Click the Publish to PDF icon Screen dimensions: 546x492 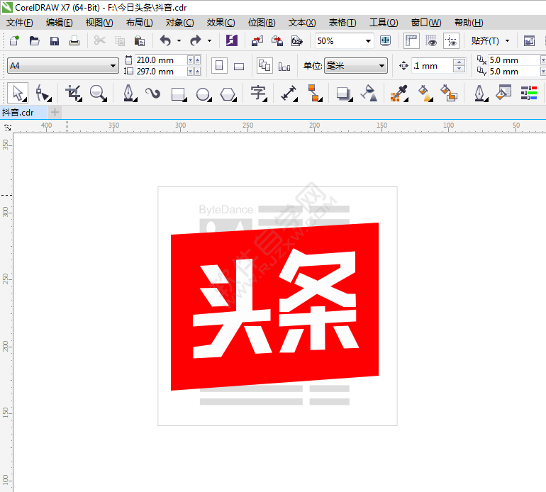[x=297, y=41]
